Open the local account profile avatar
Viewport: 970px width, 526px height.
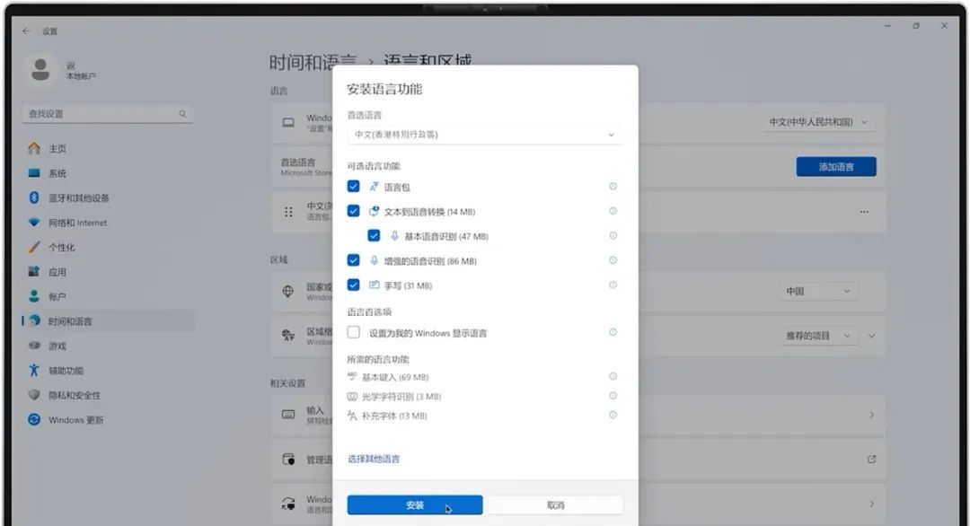pyautogui.click(x=40, y=70)
